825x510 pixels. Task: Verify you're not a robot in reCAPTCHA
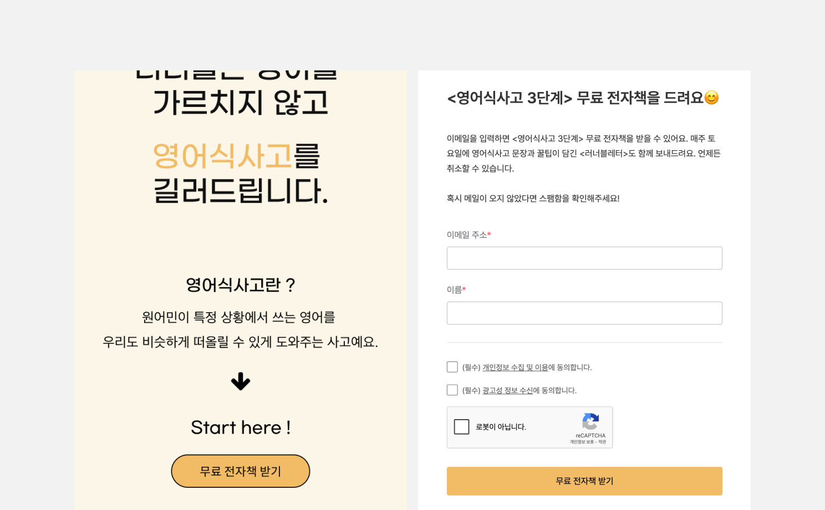pos(461,427)
